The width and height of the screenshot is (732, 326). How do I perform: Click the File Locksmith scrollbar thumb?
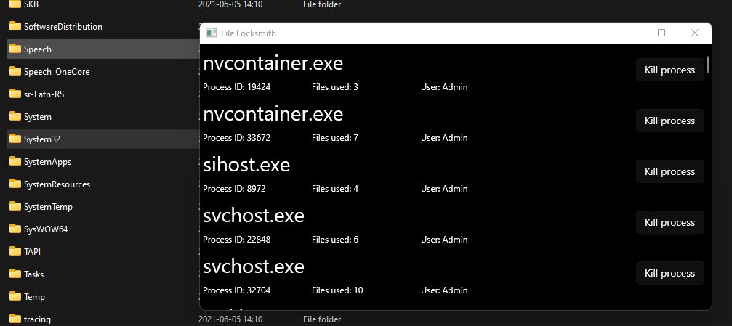[708, 65]
